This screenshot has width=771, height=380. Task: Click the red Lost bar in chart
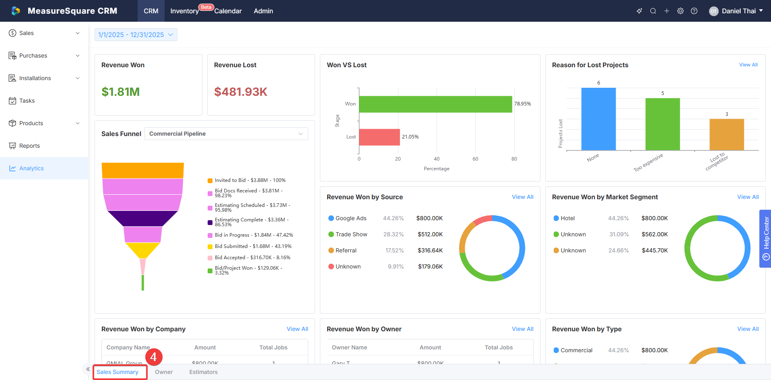coord(379,137)
